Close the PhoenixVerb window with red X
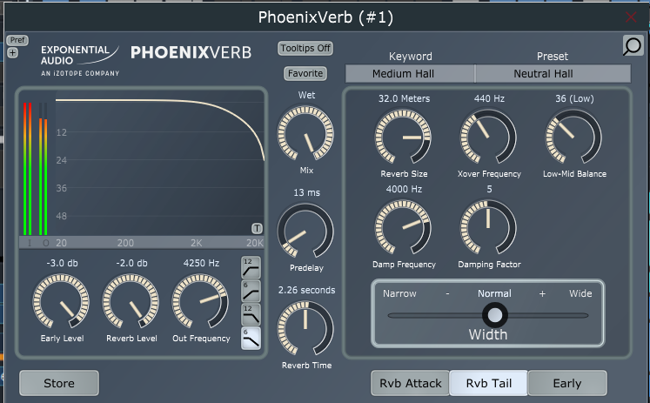 click(631, 17)
